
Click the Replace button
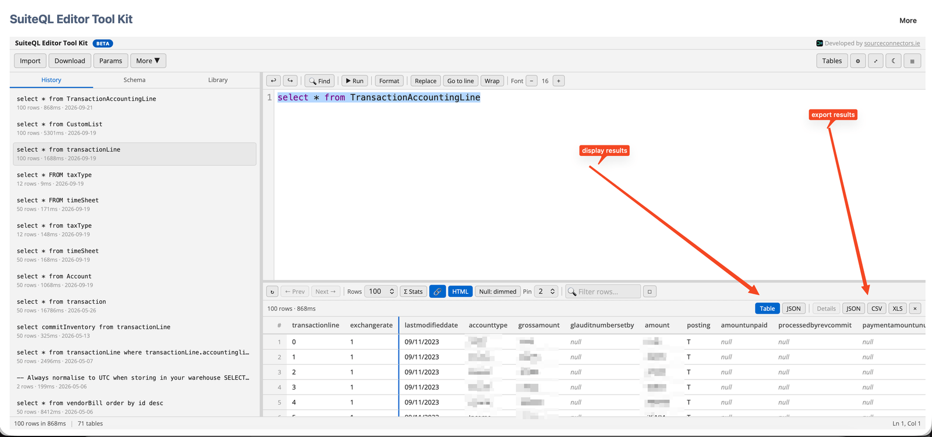[x=425, y=81]
